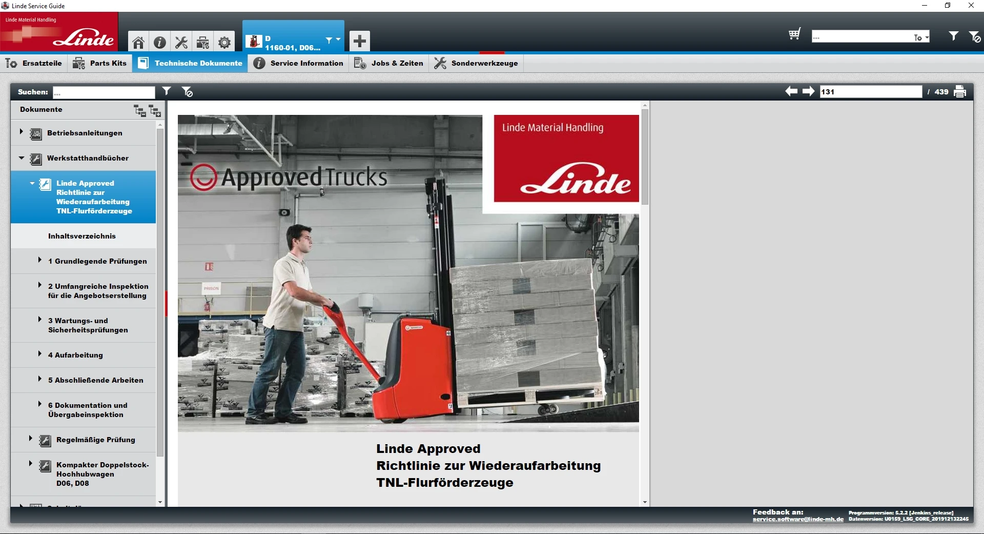
Task: Open the truck tab dropdown arrow
Action: (338, 39)
